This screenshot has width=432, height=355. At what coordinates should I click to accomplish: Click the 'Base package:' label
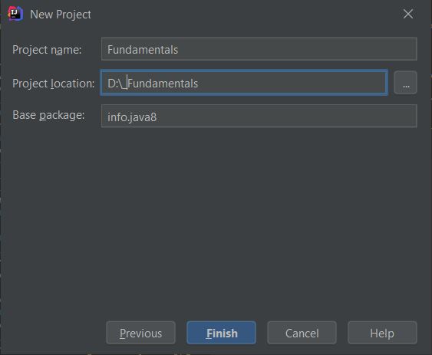[48, 115]
